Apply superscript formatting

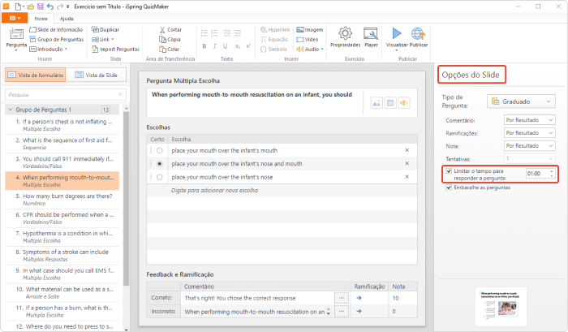[x=248, y=46]
